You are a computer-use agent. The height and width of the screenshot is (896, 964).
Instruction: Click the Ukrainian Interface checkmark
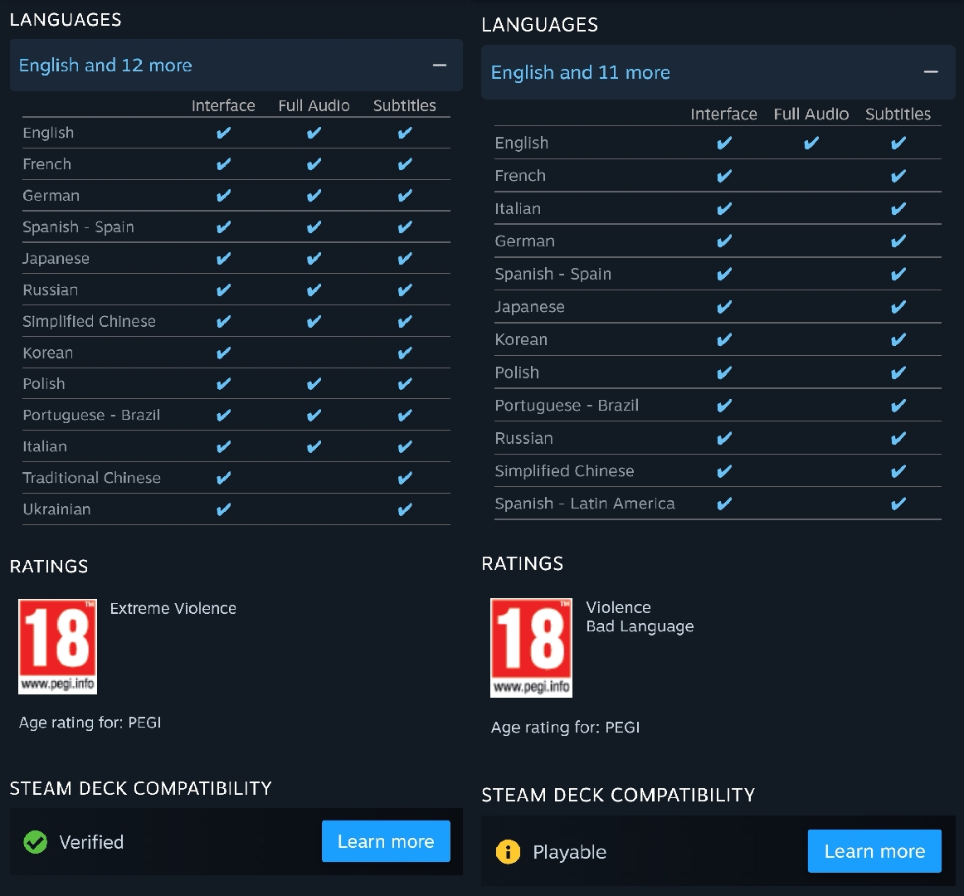coord(224,509)
